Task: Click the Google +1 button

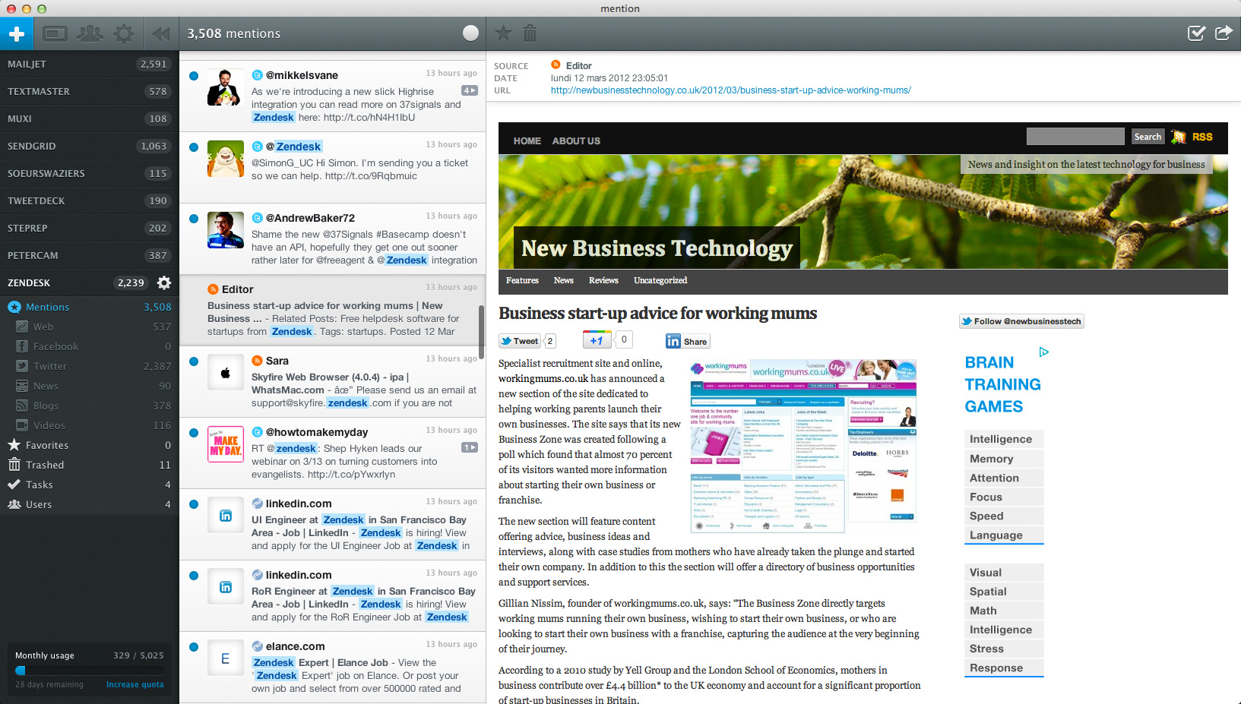Action: coord(597,339)
